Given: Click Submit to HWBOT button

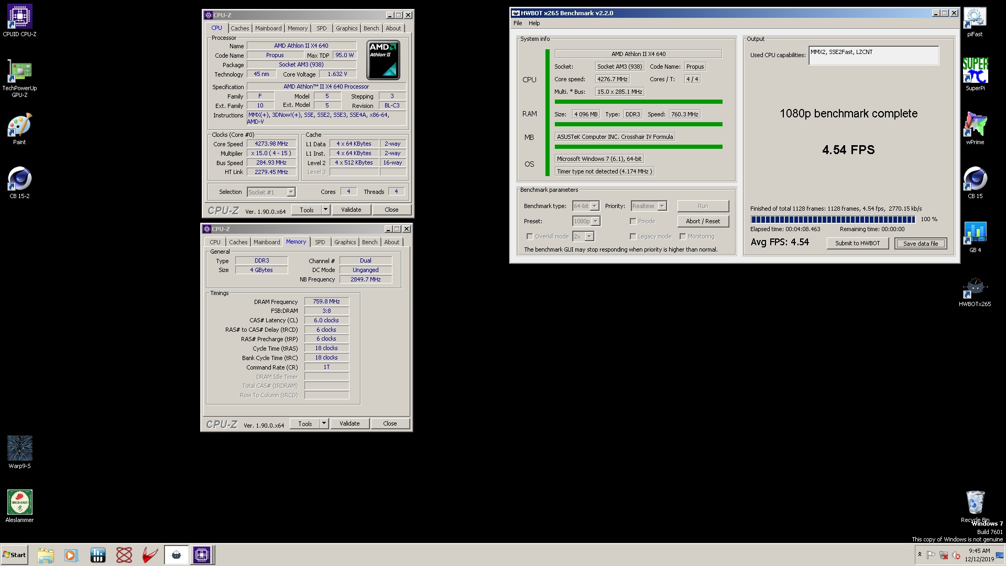Looking at the screenshot, I should click(x=857, y=243).
